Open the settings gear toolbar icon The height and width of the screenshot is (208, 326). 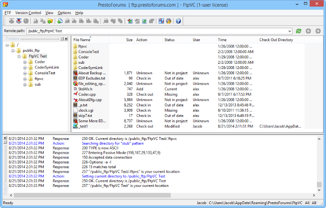coord(169,21)
